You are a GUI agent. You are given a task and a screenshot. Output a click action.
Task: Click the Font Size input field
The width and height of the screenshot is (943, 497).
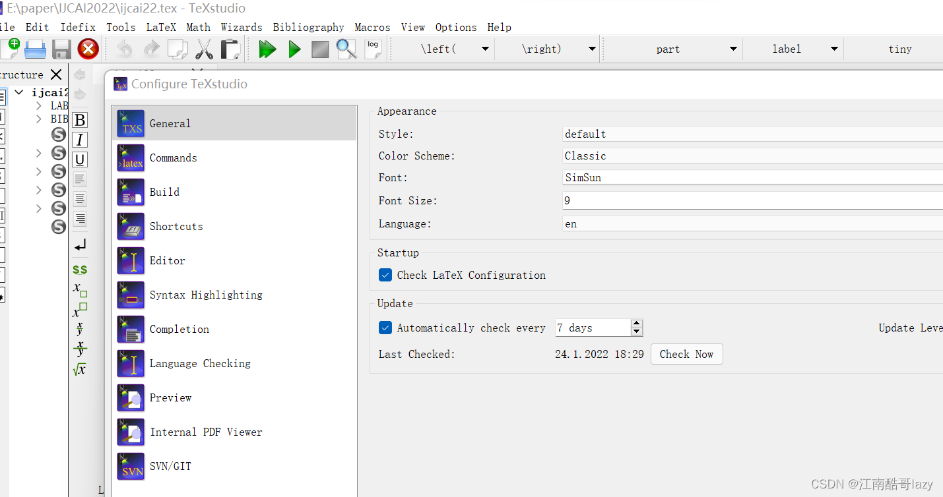(x=752, y=200)
